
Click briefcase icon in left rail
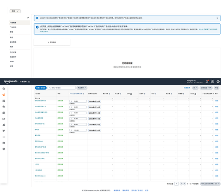point(4,143)
